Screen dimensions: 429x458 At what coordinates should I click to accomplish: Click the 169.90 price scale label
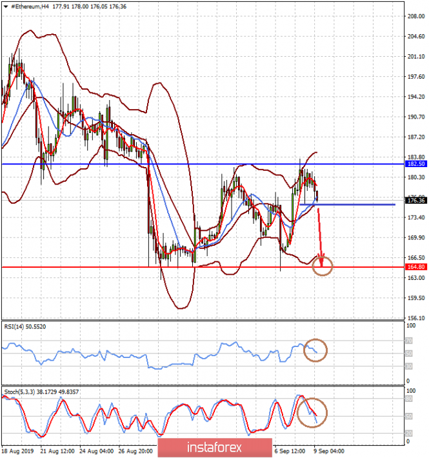(x=416, y=238)
